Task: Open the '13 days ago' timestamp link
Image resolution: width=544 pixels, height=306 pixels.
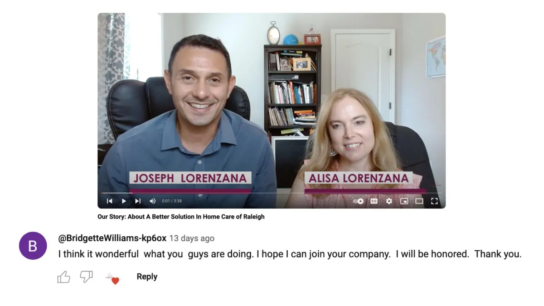Action: 192,238
